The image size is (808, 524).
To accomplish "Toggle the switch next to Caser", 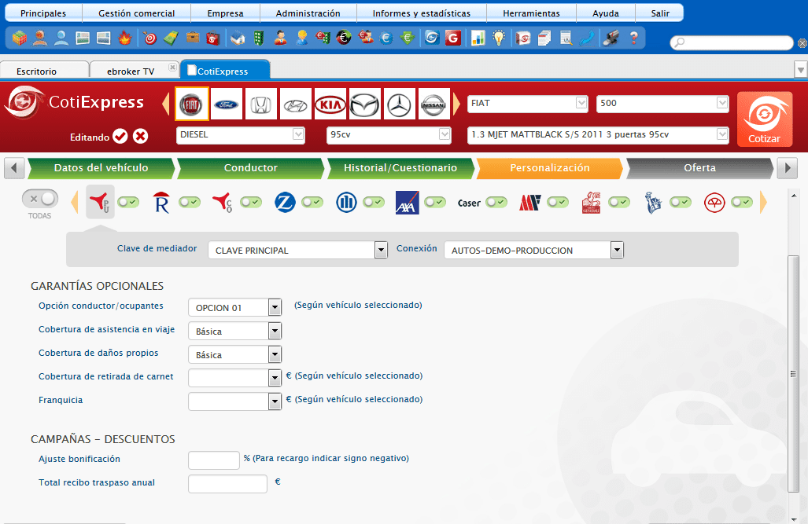I will [496, 202].
